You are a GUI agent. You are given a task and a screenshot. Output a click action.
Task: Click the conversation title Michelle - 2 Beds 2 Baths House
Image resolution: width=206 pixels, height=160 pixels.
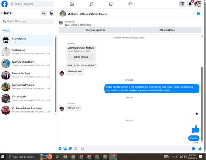(x=87, y=14)
